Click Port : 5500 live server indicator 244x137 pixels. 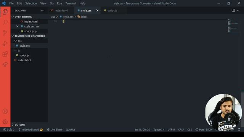pyautogui.click(x=204, y=129)
